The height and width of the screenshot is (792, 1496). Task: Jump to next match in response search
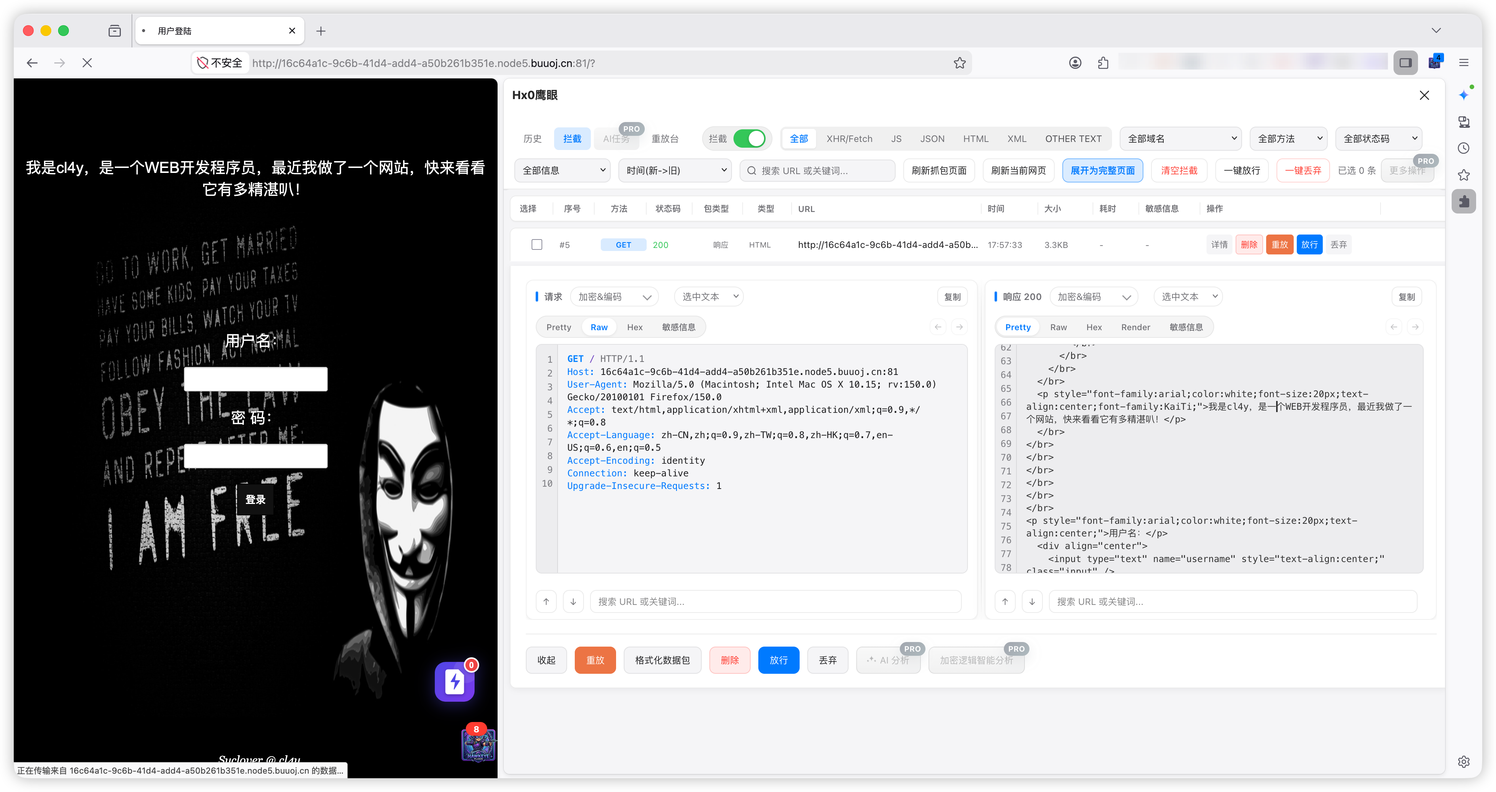tap(1032, 601)
